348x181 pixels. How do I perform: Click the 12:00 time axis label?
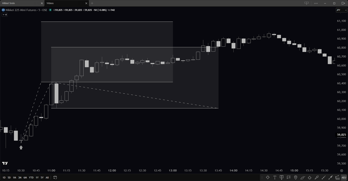112,171
